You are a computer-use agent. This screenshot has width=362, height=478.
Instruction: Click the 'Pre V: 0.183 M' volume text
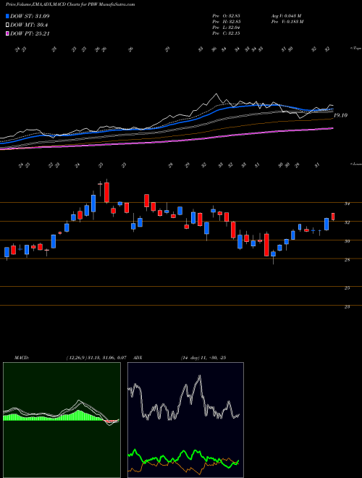(288, 22)
